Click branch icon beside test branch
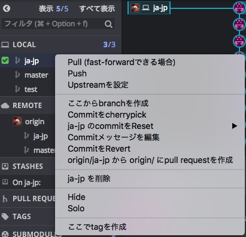Image resolution: width=246 pixels, height=237 pixels. point(17,90)
